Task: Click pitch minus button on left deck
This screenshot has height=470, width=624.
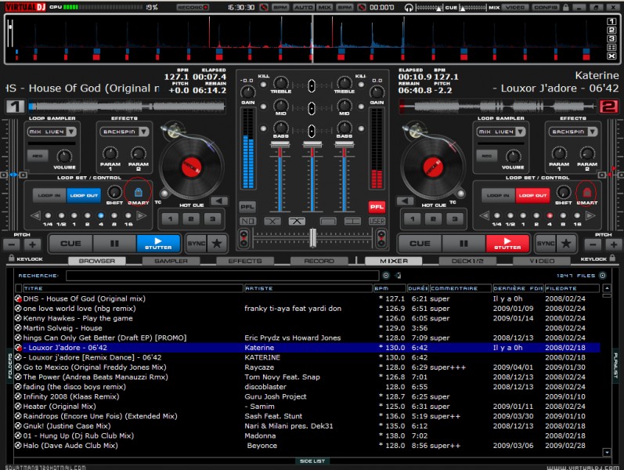Action: coord(10,244)
